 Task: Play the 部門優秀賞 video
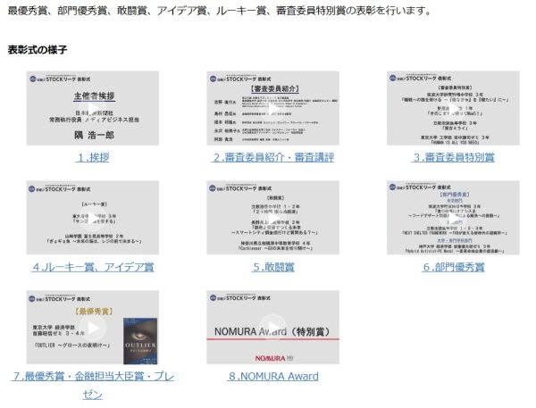pos(452,218)
